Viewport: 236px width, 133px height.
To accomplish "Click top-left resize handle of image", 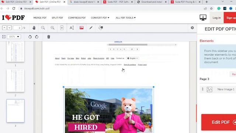I will [63, 87].
